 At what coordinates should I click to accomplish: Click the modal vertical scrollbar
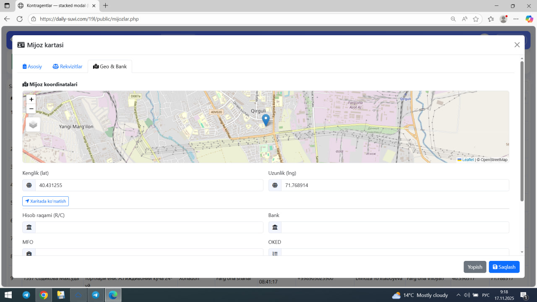pos(522,131)
